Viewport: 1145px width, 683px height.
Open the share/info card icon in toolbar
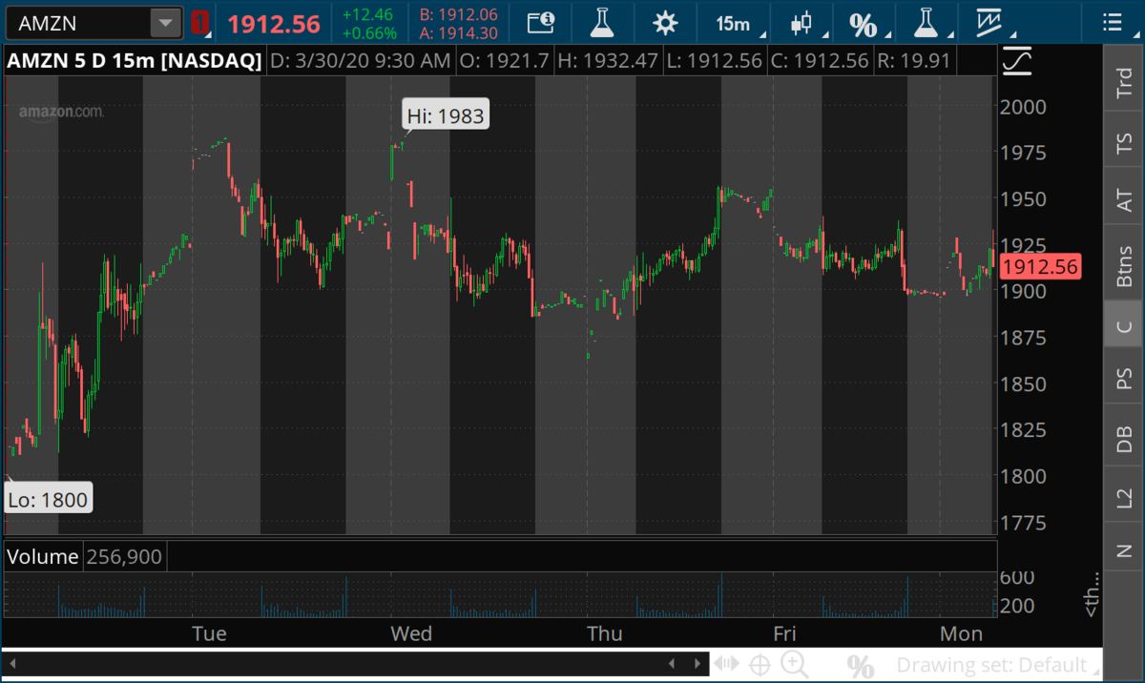[540, 22]
